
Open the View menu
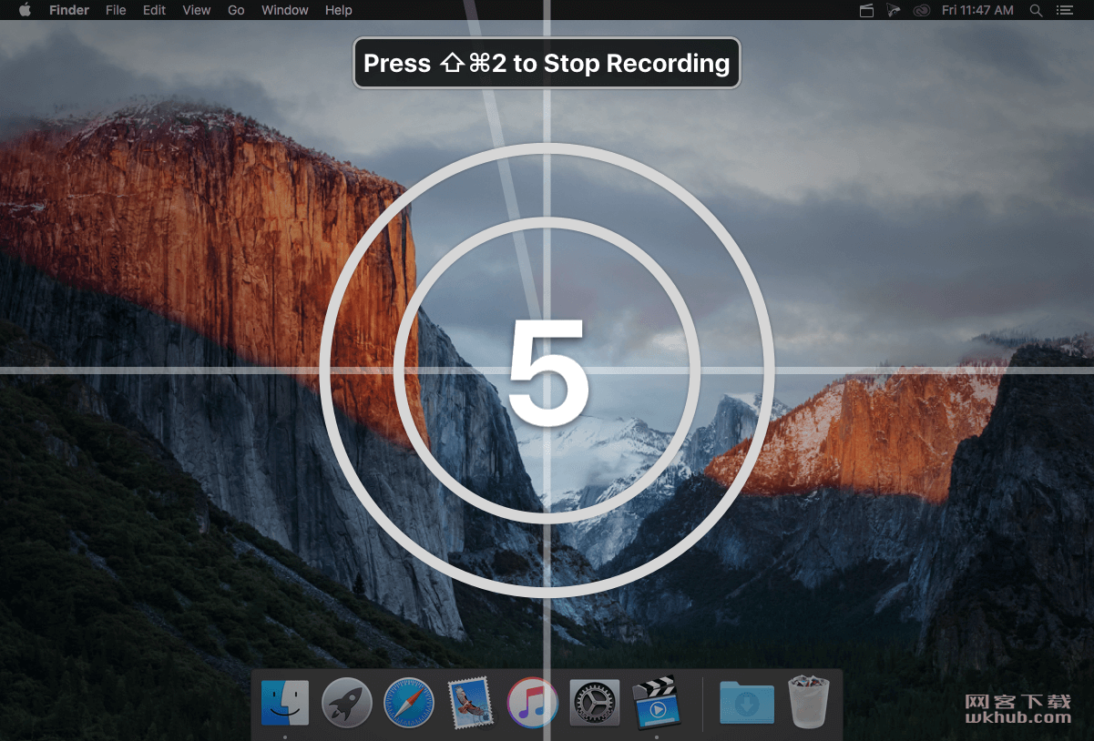(196, 10)
